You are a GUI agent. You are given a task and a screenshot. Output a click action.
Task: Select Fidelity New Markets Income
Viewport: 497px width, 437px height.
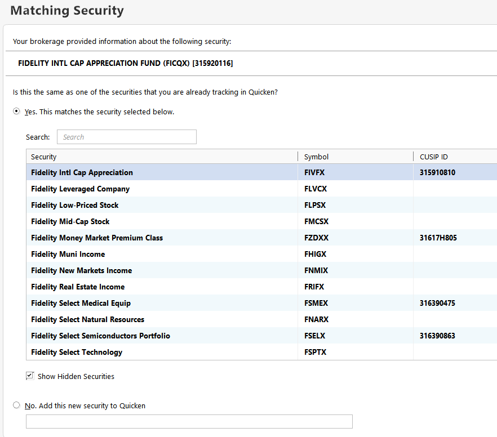tap(82, 270)
